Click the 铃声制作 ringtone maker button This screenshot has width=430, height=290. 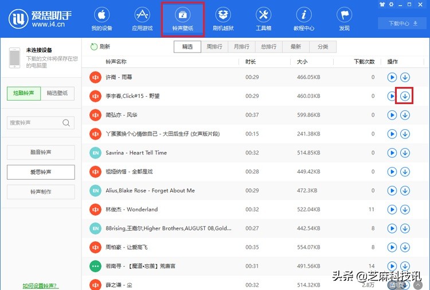(x=41, y=192)
